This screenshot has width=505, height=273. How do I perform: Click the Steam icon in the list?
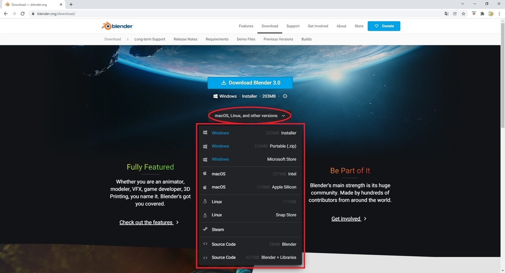click(205, 229)
